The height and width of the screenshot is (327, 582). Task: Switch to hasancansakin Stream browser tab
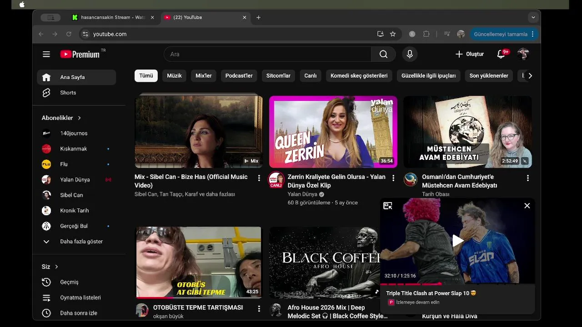pos(114,17)
